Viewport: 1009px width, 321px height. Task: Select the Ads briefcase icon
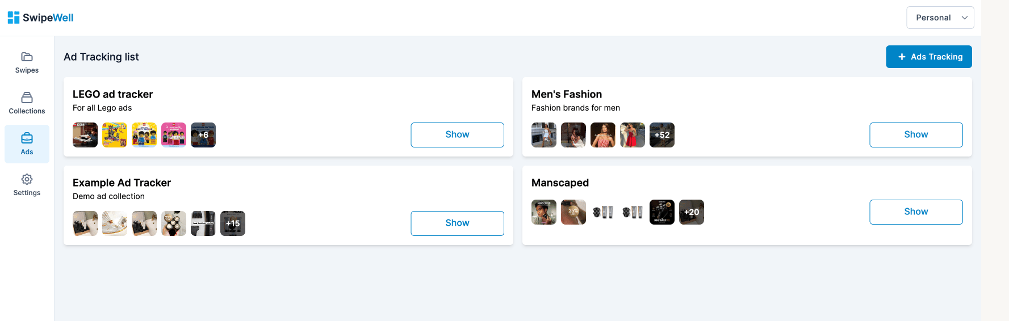point(27,138)
